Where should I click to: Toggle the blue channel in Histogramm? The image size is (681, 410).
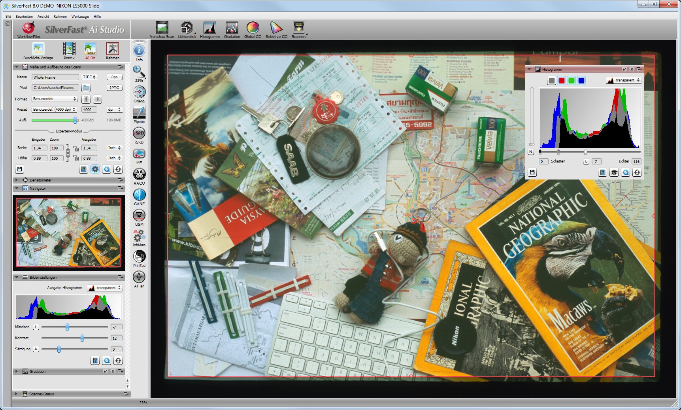pyautogui.click(x=581, y=81)
